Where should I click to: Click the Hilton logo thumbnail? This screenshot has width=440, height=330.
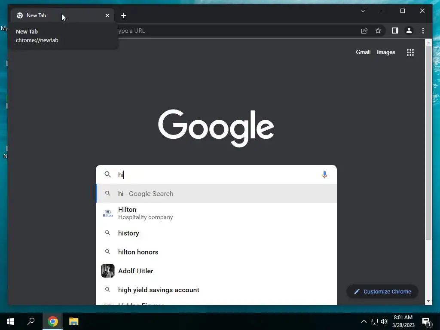(x=108, y=213)
